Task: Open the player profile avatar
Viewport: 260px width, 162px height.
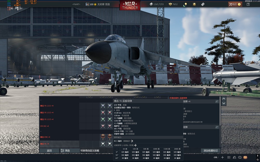Action: 87,4
